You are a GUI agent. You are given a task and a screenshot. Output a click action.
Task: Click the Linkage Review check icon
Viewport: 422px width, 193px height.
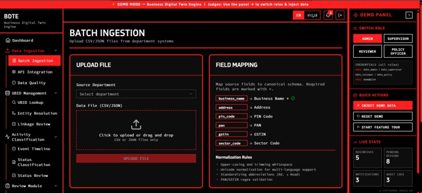(x=14, y=124)
